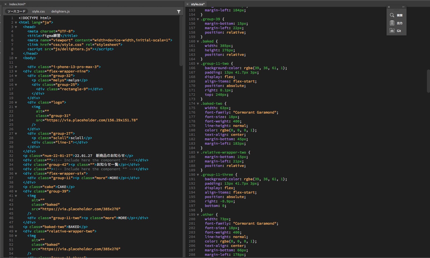Click the CAKE paragraph text on line 39
Viewport: 430px width, 258px height.
point(62,187)
